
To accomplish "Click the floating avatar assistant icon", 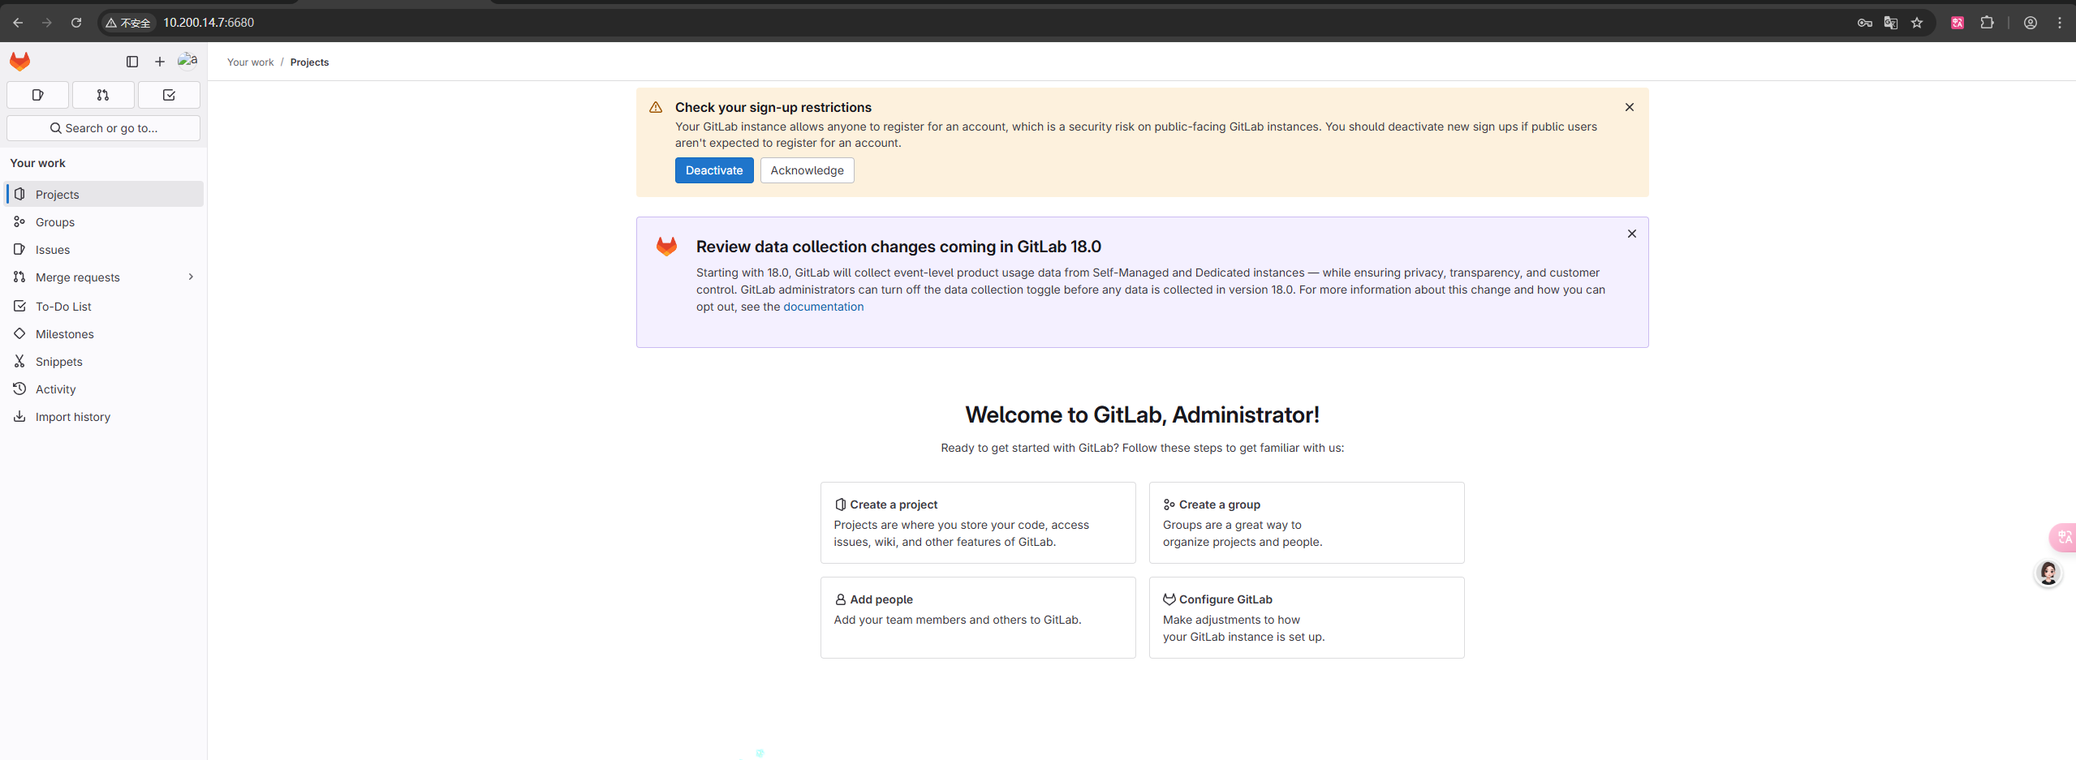I will tap(2048, 573).
